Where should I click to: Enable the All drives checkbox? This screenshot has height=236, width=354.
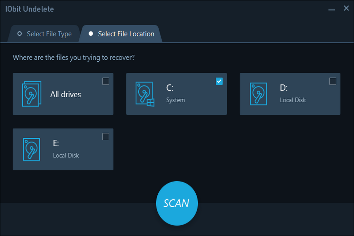[106, 81]
